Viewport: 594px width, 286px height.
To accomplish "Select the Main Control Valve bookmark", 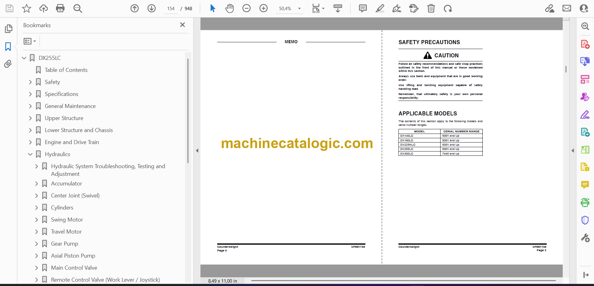I will pos(74,268).
